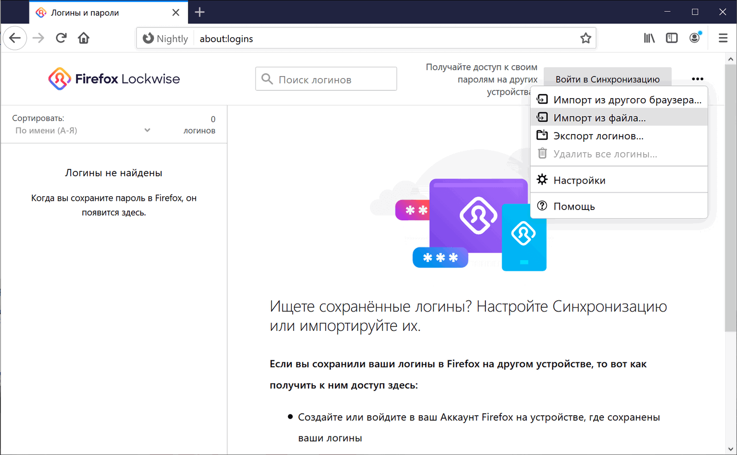Click the page scrollbar up arrow

pyautogui.click(x=731, y=59)
